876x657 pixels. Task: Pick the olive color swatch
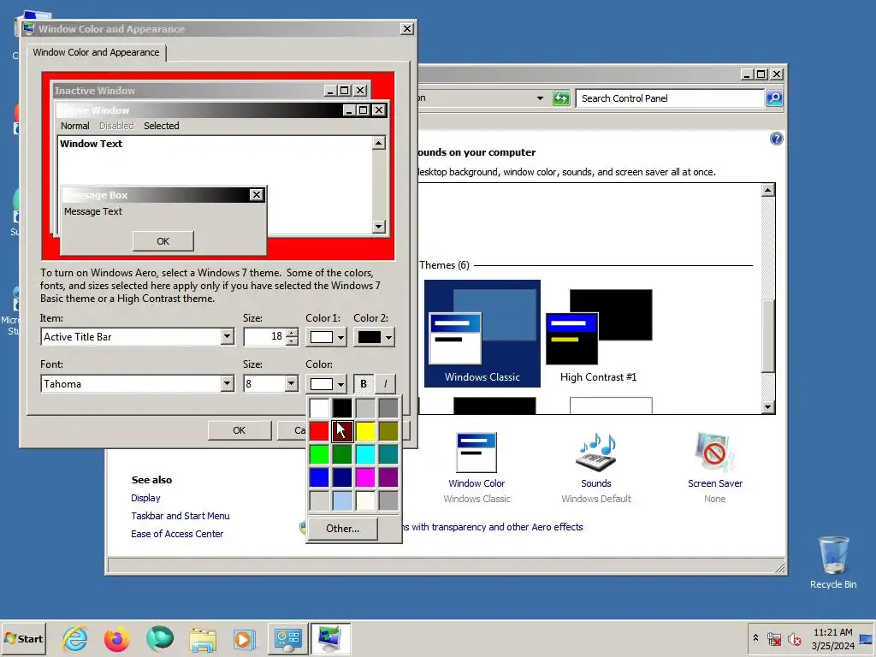[x=389, y=431]
